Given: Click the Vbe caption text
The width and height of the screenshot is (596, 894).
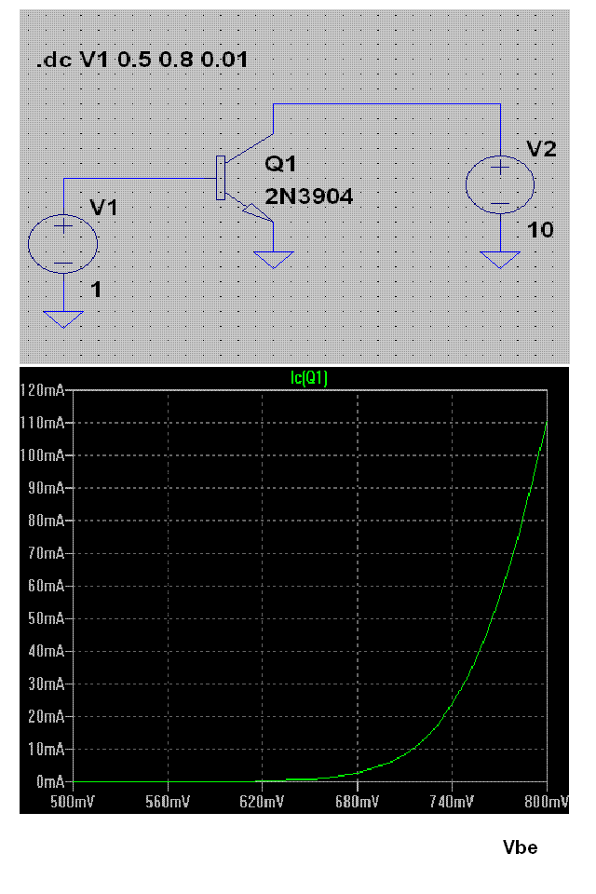Looking at the screenshot, I should [x=521, y=847].
